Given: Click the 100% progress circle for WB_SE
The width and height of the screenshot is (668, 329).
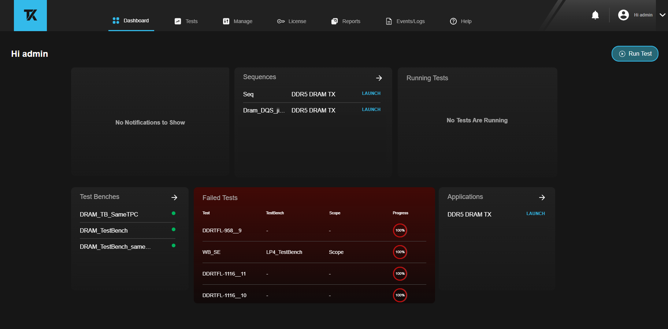Looking at the screenshot, I should (400, 252).
